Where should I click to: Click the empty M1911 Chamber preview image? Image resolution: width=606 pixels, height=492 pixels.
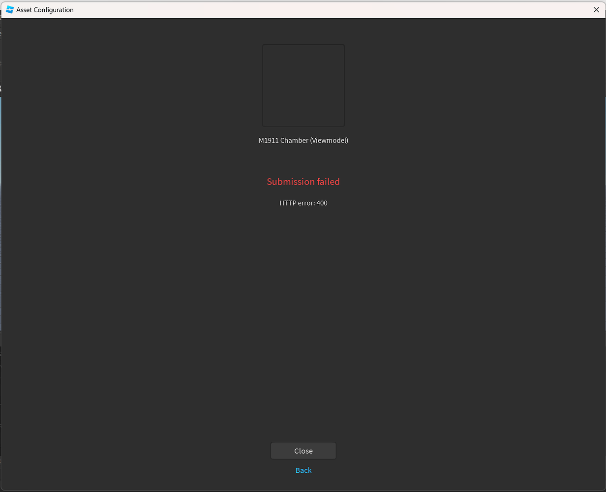pos(303,85)
